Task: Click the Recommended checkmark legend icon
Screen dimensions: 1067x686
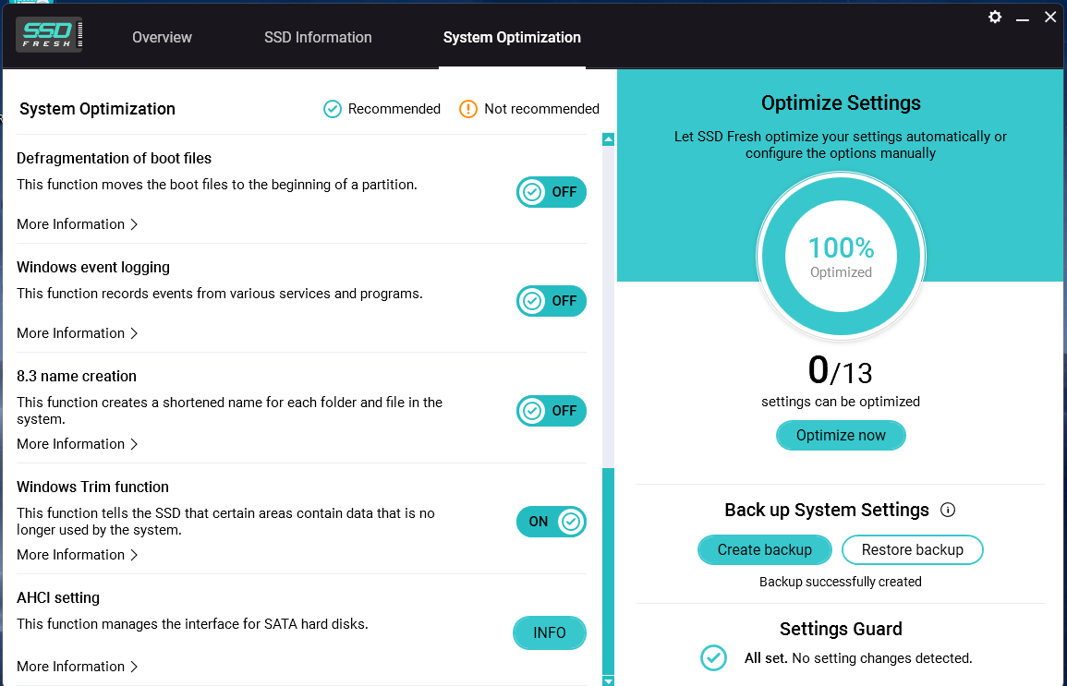Action: [332, 109]
